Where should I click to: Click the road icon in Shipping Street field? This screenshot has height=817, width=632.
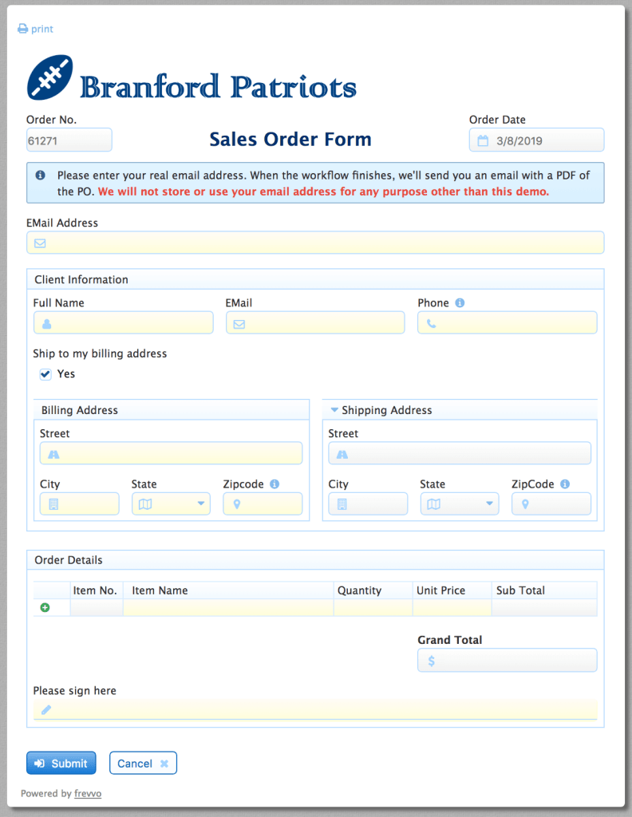[342, 454]
